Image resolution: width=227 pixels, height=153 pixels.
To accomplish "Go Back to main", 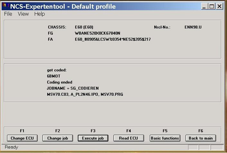I will tap(201, 138).
